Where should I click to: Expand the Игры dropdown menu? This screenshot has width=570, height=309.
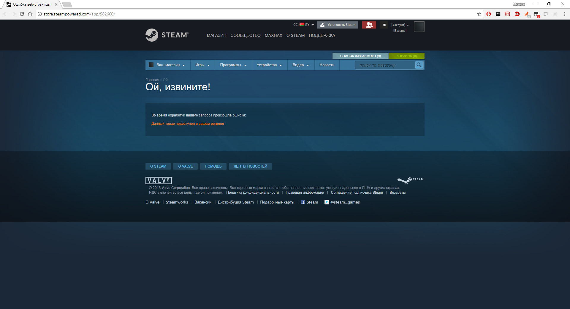[202, 65]
